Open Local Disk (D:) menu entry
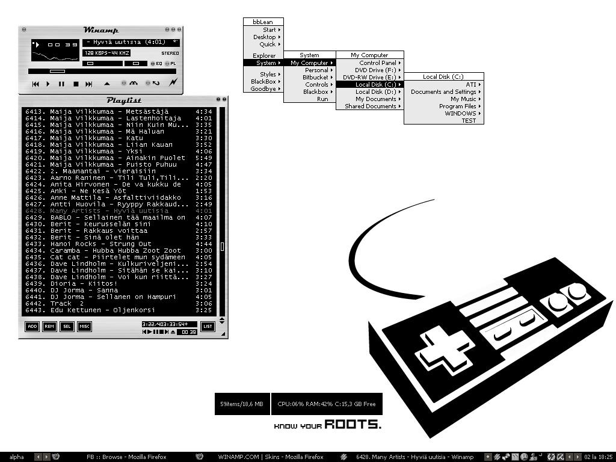Image resolution: width=616 pixels, height=462 pixels. coord(370,91)
